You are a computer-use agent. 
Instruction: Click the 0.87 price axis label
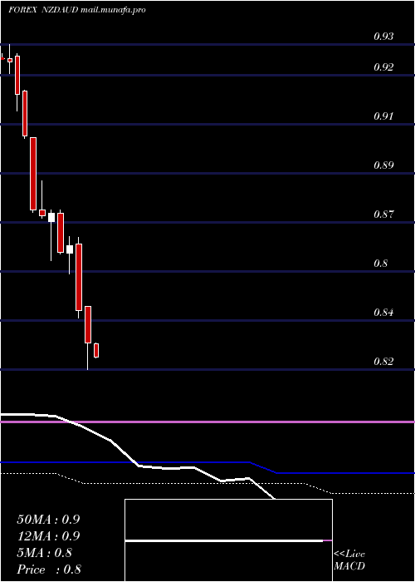click(x=383, y=215)
